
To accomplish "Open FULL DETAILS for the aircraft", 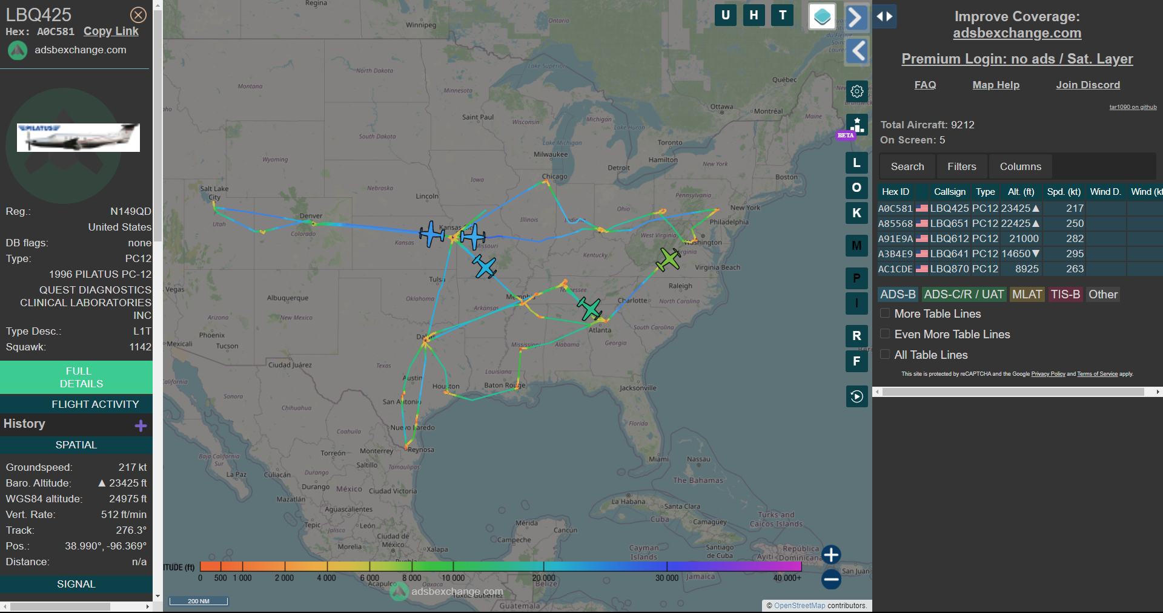I will click(76, 378).
